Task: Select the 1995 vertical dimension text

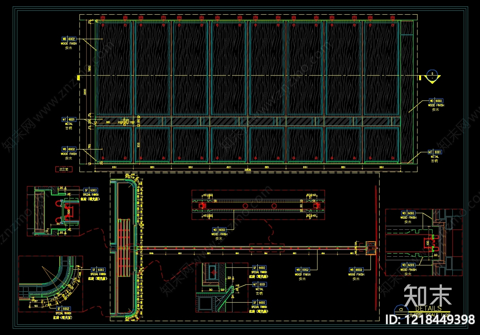Action: pyautogui.click(x=90, y=68)
